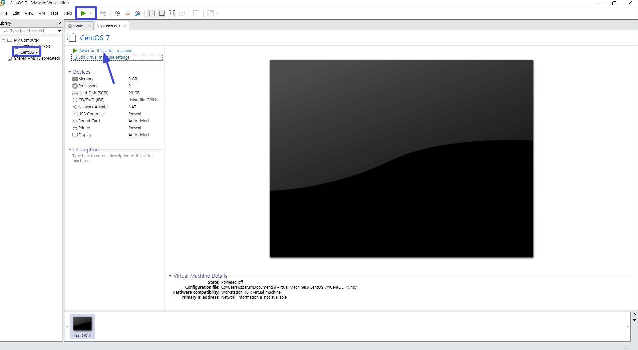The height and width of the screenshot is (350, 638).
Task: Select CentOS 7 64-bit in library
Action: (x=35, y=46)
